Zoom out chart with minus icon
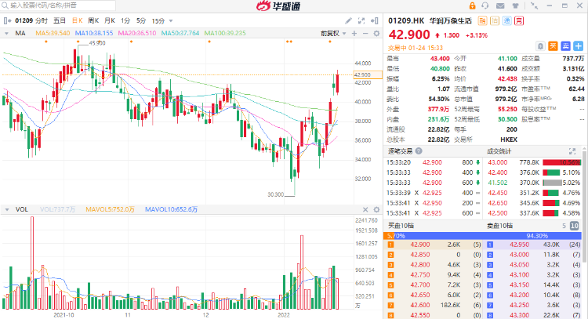The height and width of the screenshot is (319, 588). click(x=365, y=34)
